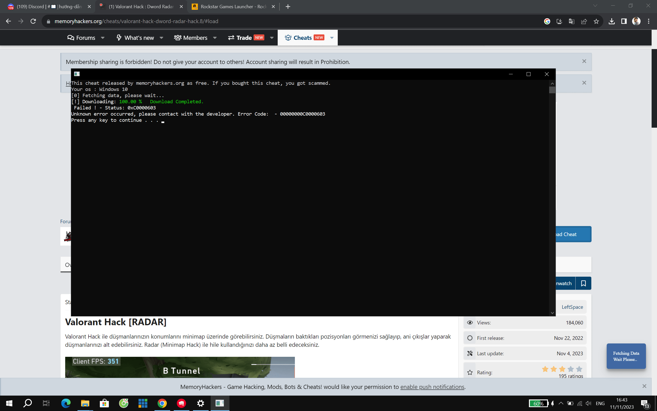This screenshot has height=411, width=657.
Task: Open Chrome downloads tray
Action: click(612, 21)
